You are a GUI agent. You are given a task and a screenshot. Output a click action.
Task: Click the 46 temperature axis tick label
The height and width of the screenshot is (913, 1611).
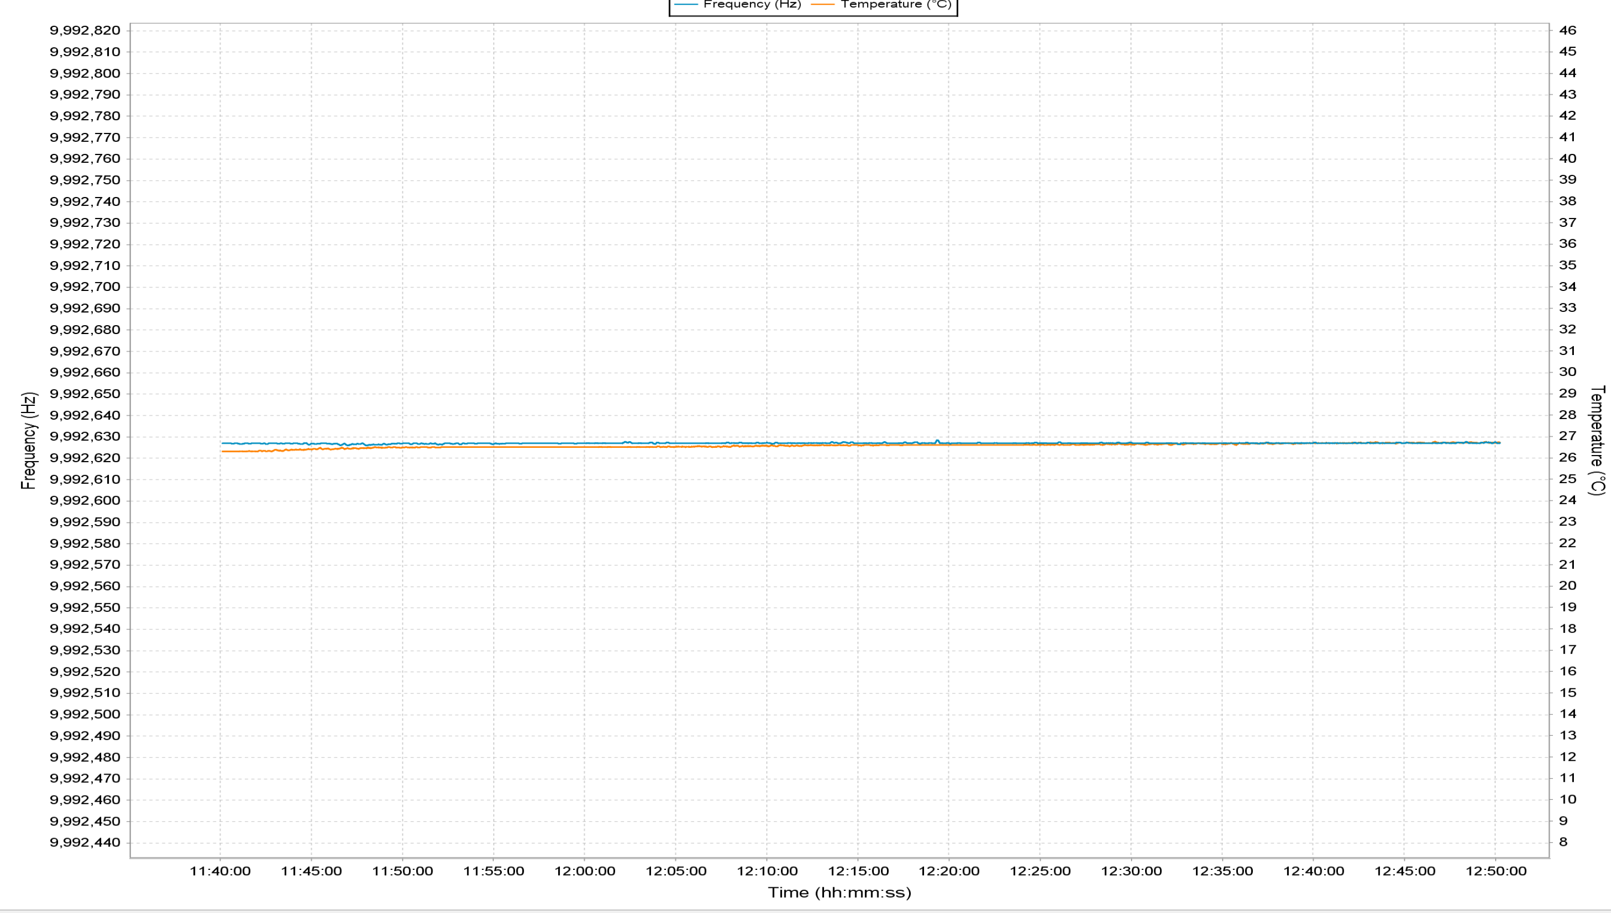click(1568, 30)
